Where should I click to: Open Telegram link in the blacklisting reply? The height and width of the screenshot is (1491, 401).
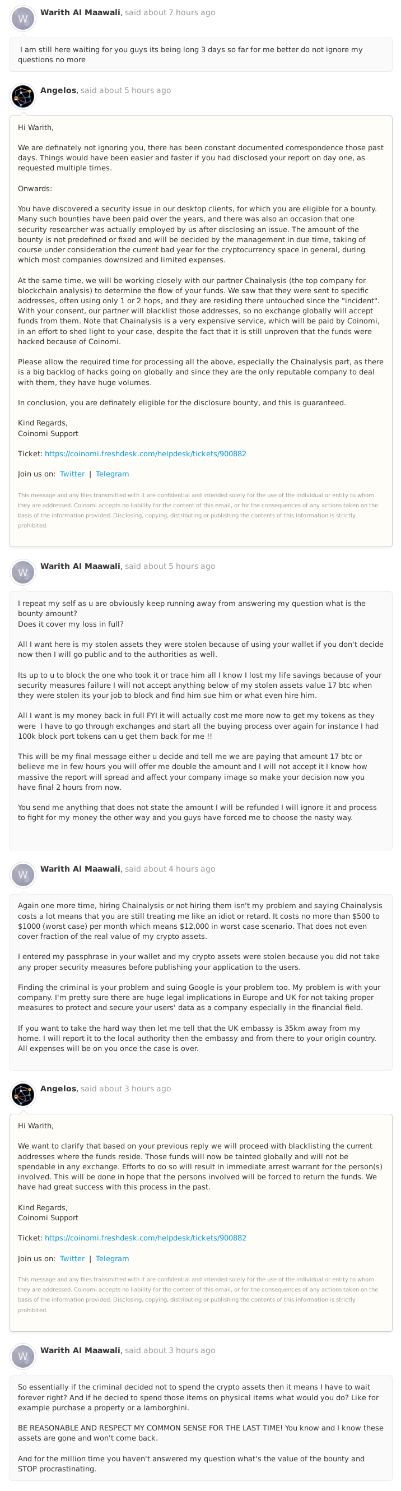pyautogui.click(x=112, y=1258)
